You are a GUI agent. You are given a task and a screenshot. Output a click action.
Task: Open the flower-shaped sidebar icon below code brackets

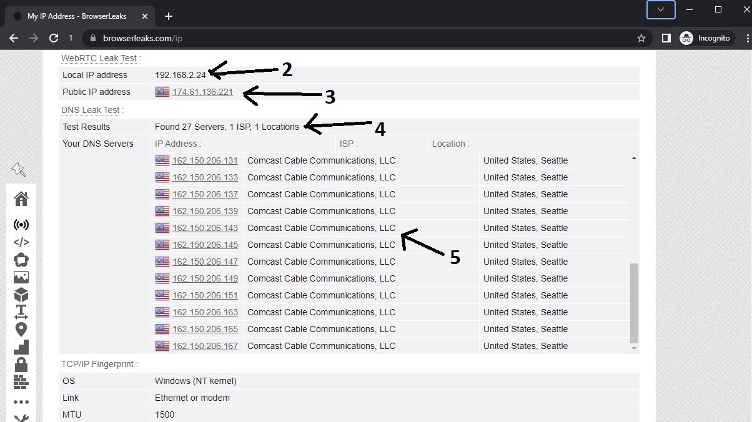pyautogui.click(x=21, y=260)
